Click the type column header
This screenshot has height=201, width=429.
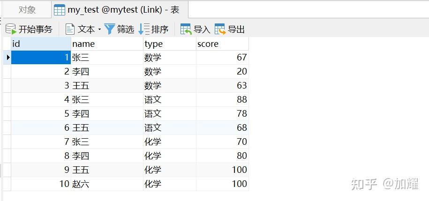pos(169,44)
